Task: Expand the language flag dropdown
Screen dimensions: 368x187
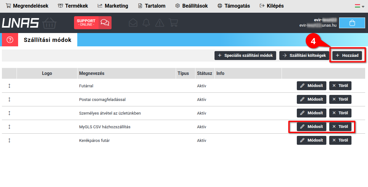Action: click(359, 6)
